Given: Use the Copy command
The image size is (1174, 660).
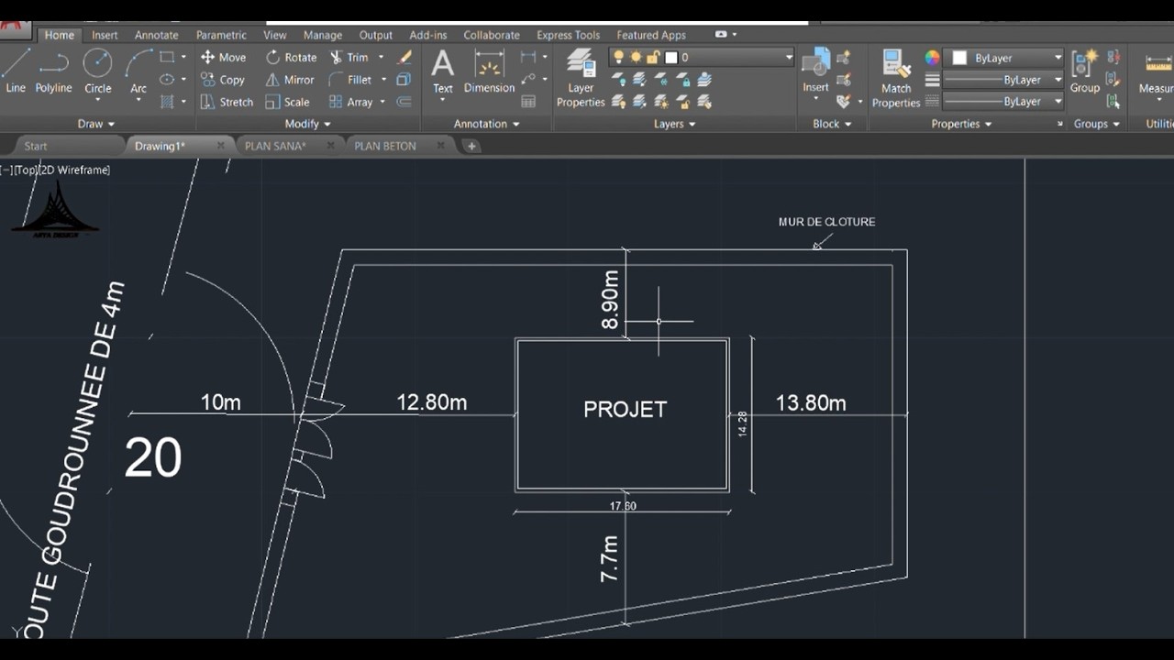Looking at the screenshot, I should pyautogui.click(x=223, y=80).
